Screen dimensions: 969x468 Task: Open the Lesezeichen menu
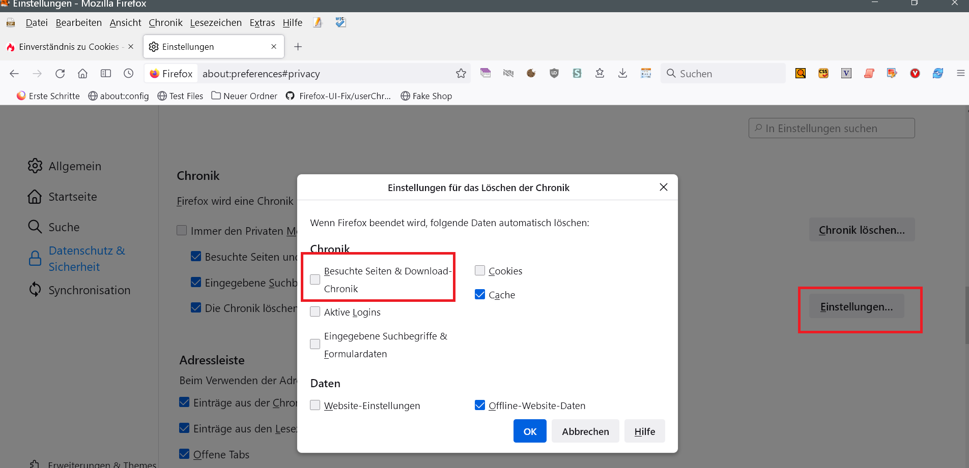coord(216,23)
